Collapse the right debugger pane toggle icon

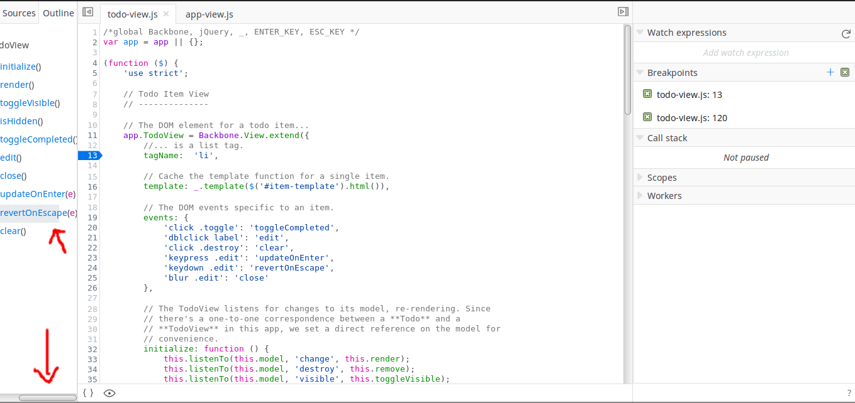click(x=623, y=12)
